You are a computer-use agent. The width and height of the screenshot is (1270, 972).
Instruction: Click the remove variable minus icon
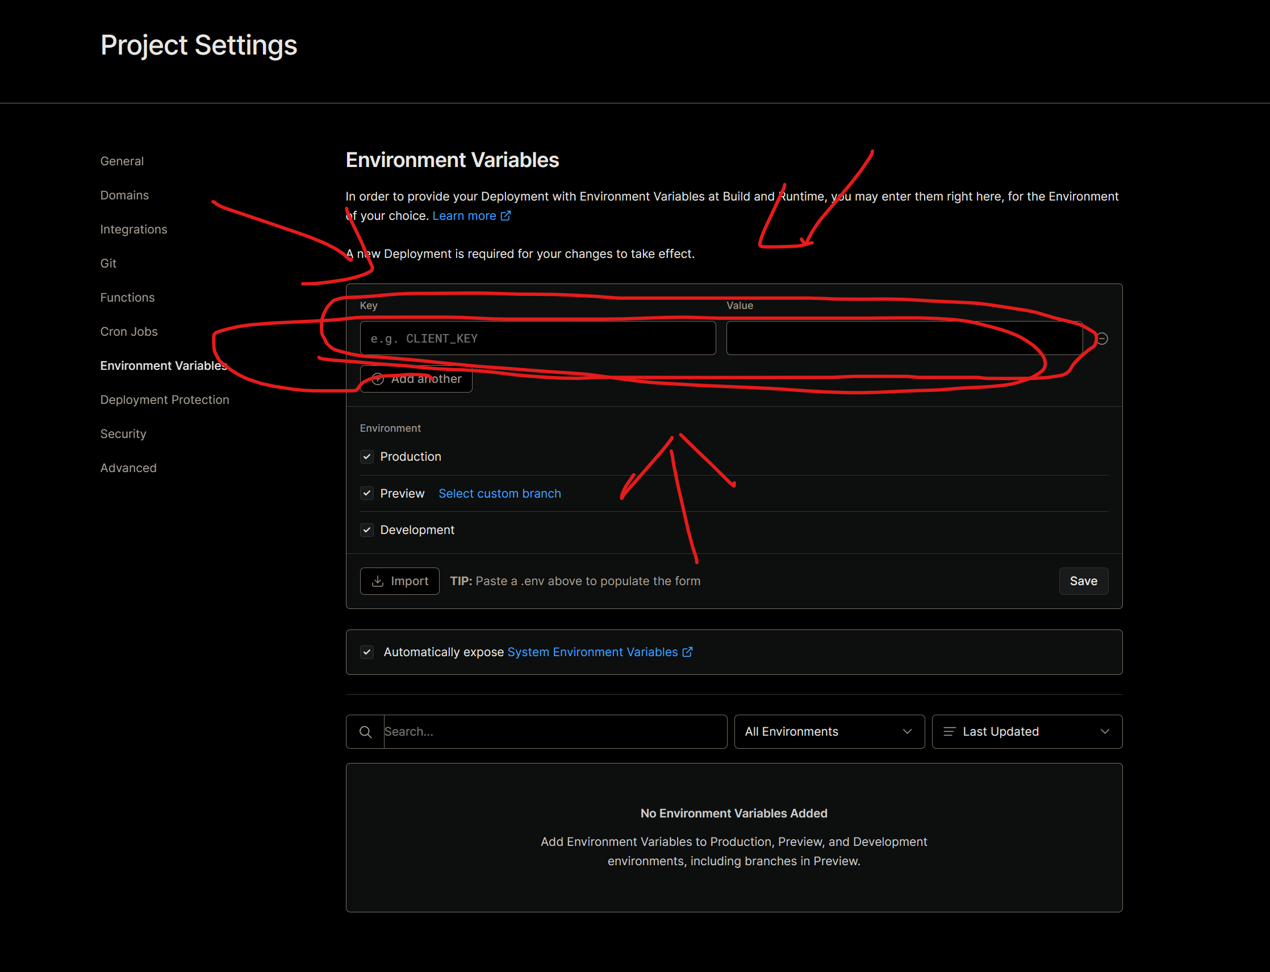tap(1102, 339)
